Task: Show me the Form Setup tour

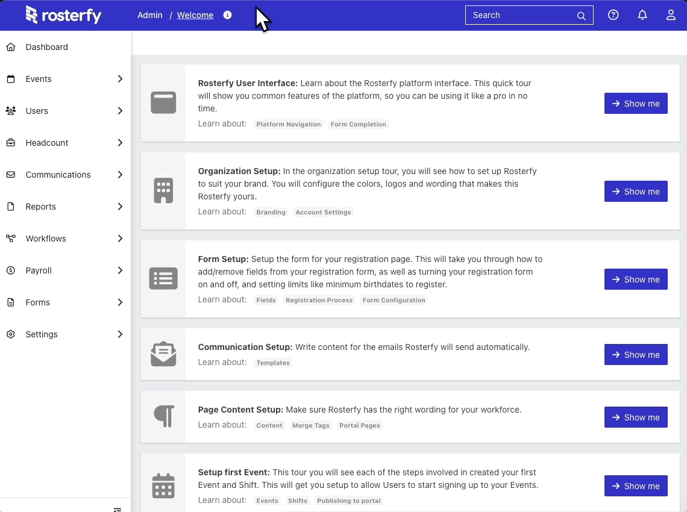Action: (x=636, y=279)
